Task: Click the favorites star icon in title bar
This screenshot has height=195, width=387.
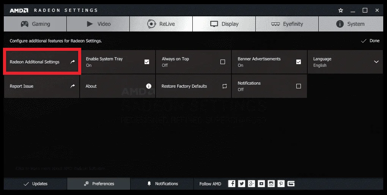Action: point(341,10)
